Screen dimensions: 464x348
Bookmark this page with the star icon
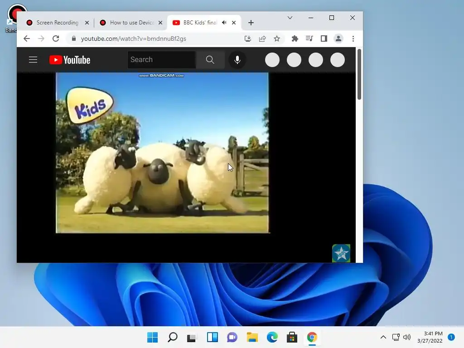tap(277, 39)
